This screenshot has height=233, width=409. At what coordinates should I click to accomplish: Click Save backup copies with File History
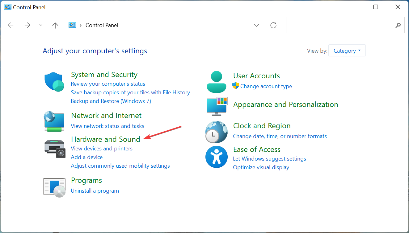[x=130, y=92]
